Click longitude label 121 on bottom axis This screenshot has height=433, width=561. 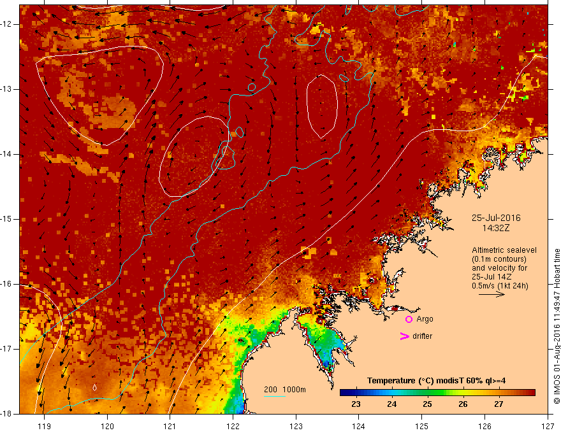(170, 426)
